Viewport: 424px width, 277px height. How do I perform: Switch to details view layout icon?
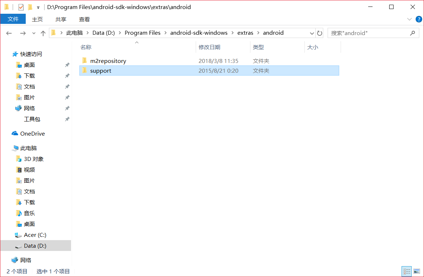tap(407, 271)
